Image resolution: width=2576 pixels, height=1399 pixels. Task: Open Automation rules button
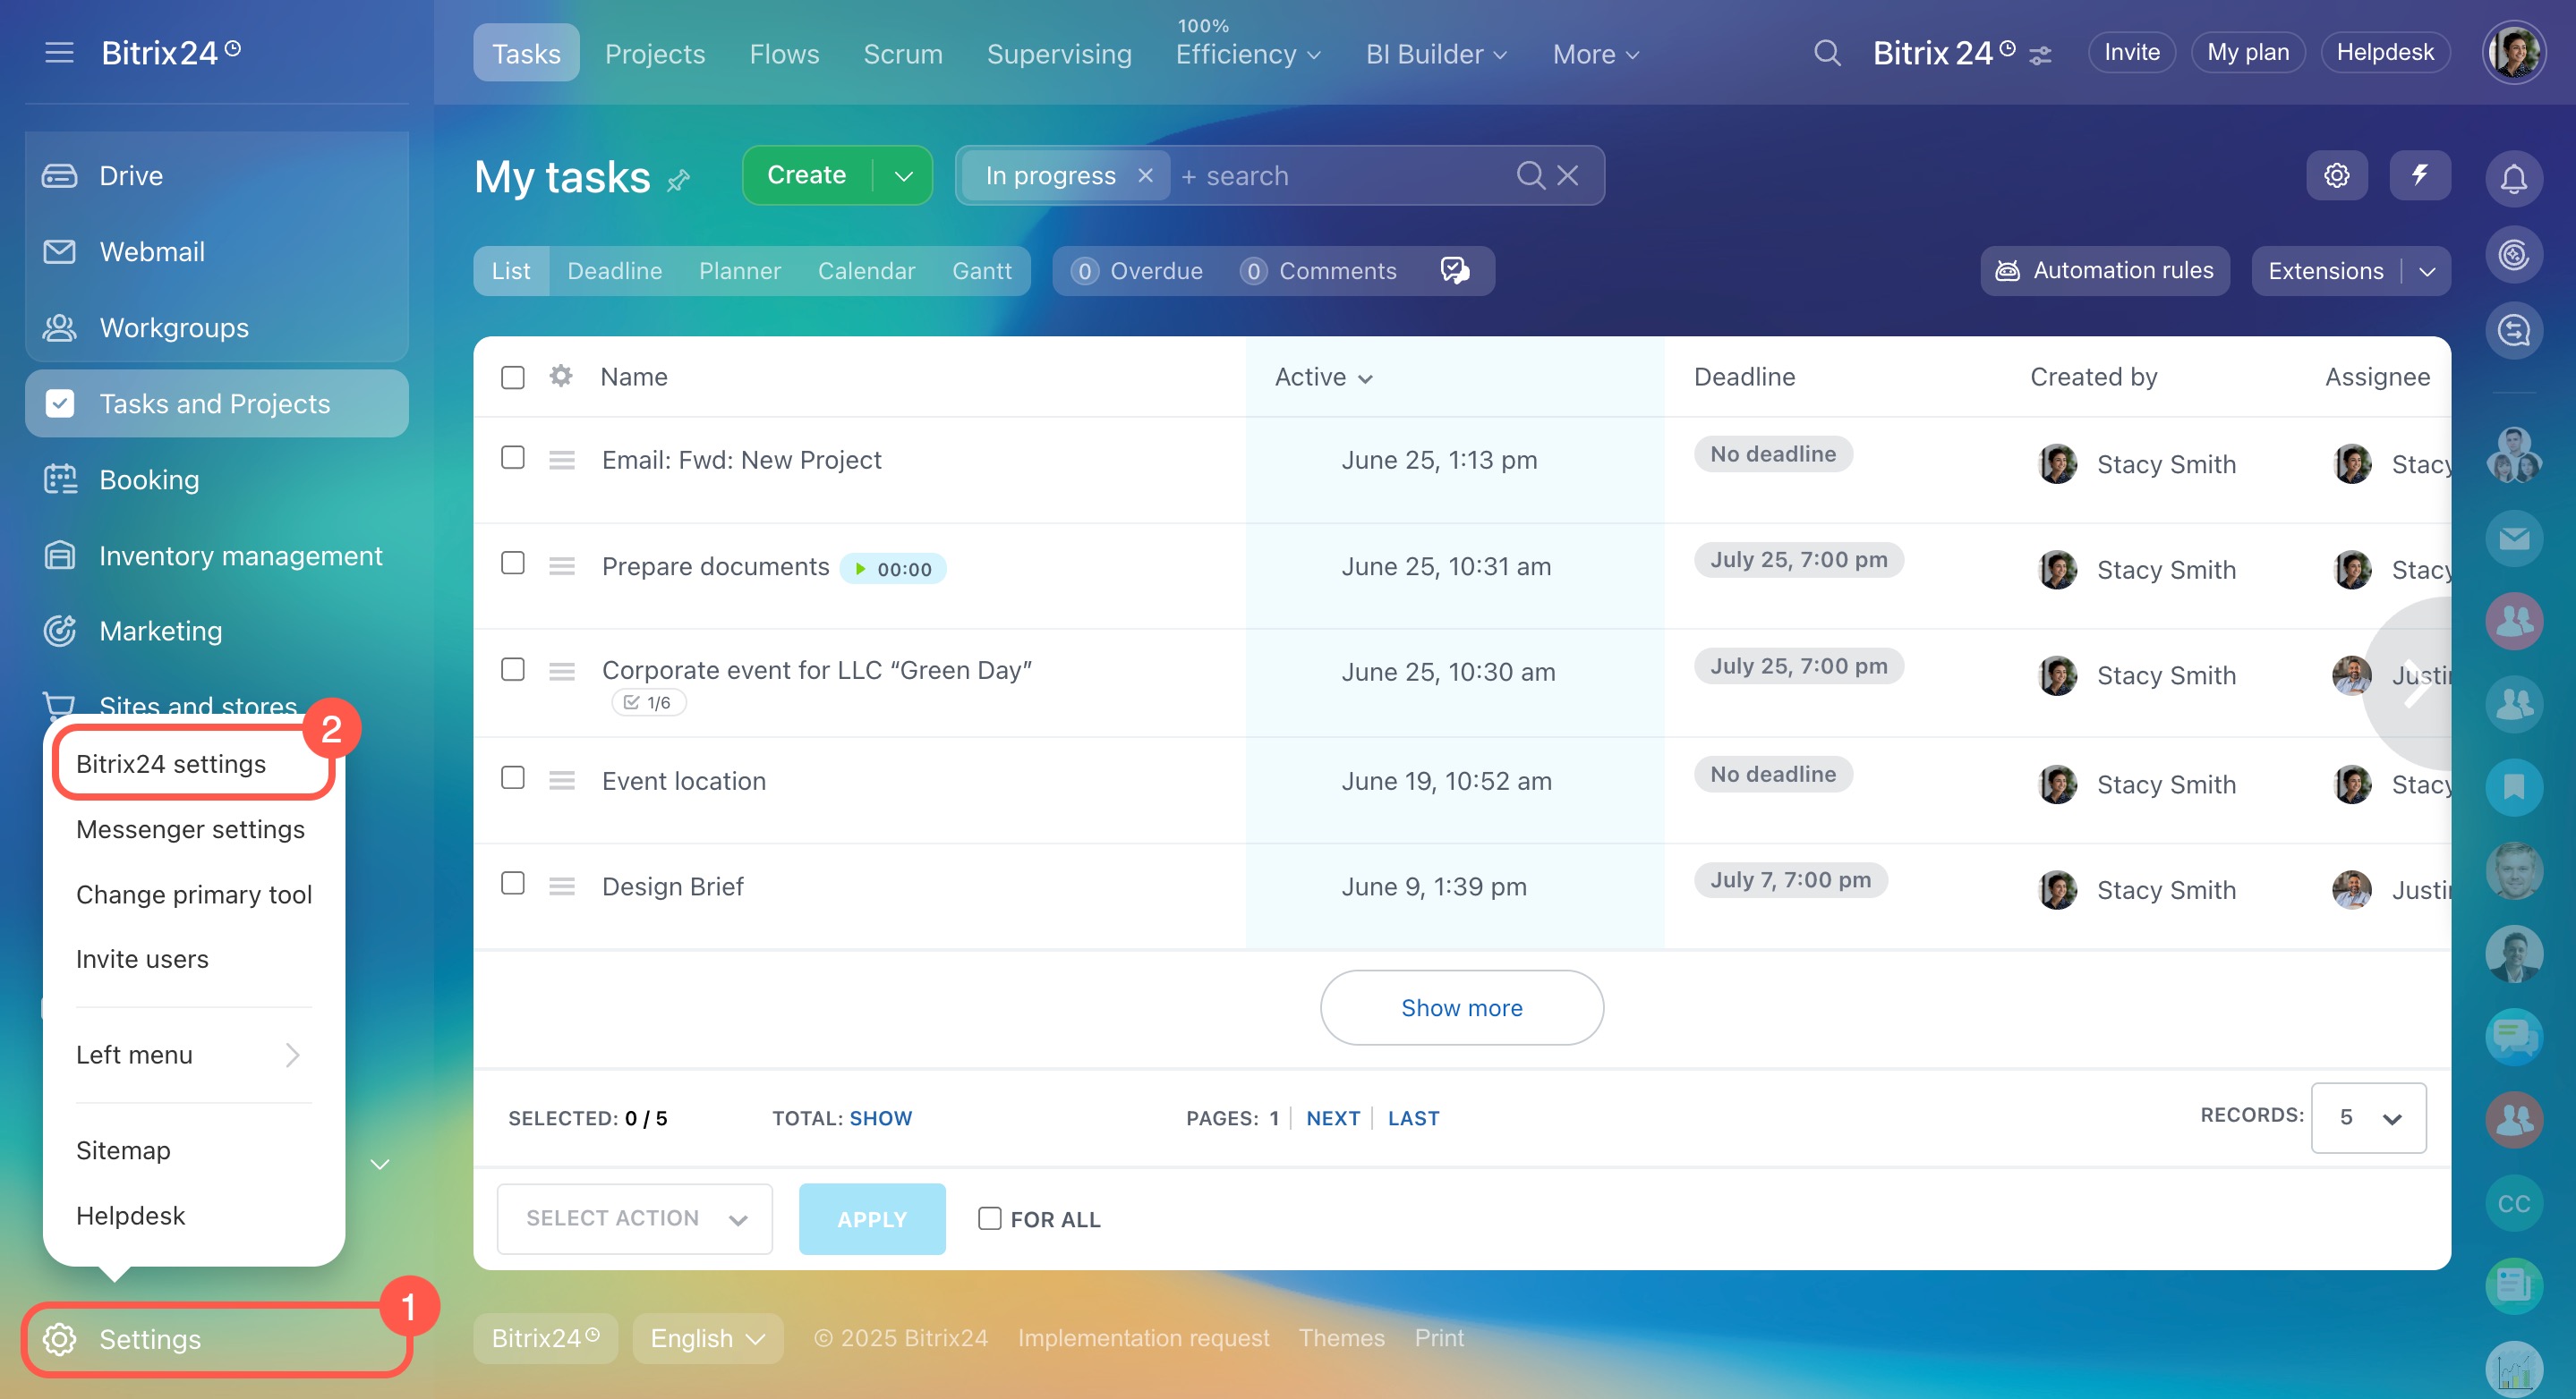point(2104,271)
